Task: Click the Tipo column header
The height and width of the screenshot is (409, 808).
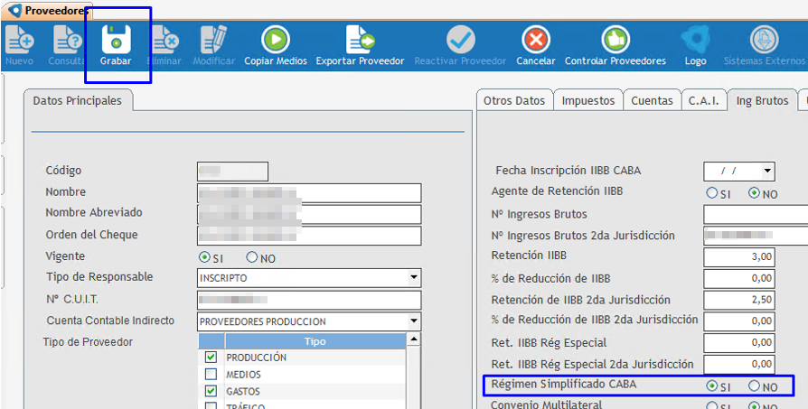Action: pyautogui.click(x=315, y=341)
